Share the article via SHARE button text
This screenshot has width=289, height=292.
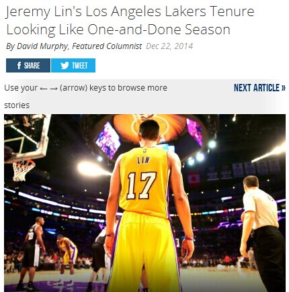coord(32,66)
